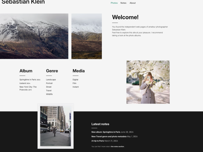The height and width of the screenshot is (152, 203).
Task: Open the narrow mountain slope photo
Action: point(87,36)
